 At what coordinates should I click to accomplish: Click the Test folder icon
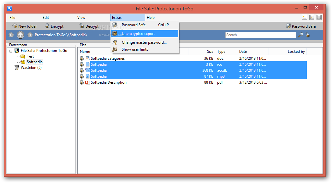point(23,56)
